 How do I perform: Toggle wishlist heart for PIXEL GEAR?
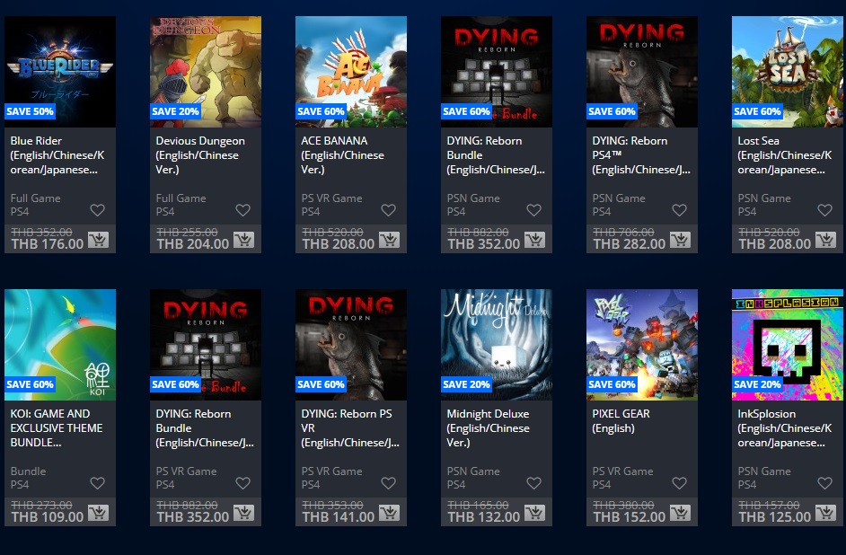pos(679,483)
